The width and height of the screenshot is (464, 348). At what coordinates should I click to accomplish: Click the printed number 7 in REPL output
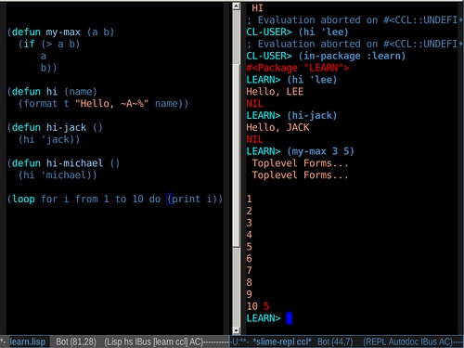pos(249,270)
